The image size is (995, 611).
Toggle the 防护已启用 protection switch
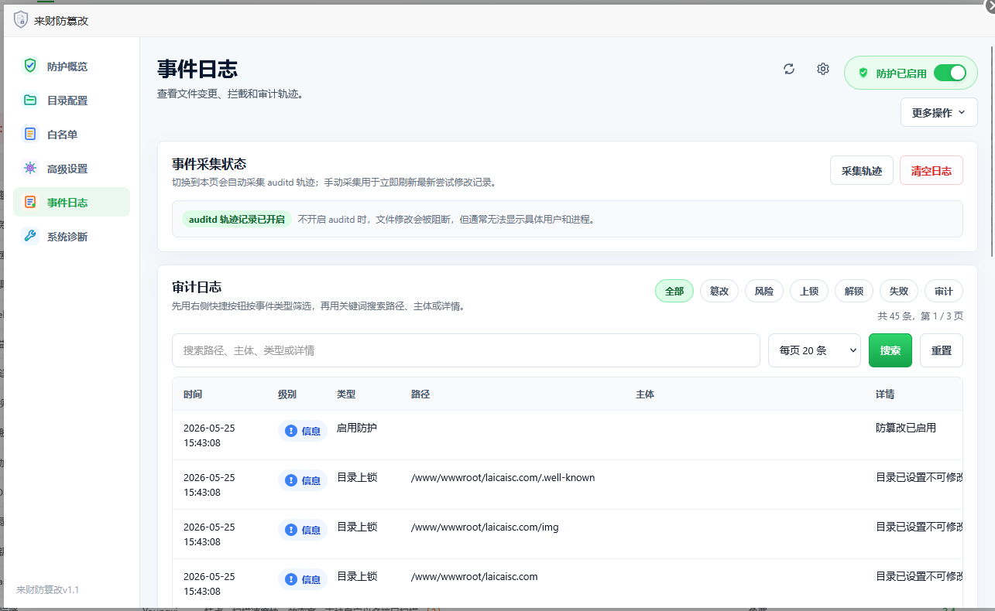pos(950,73)
